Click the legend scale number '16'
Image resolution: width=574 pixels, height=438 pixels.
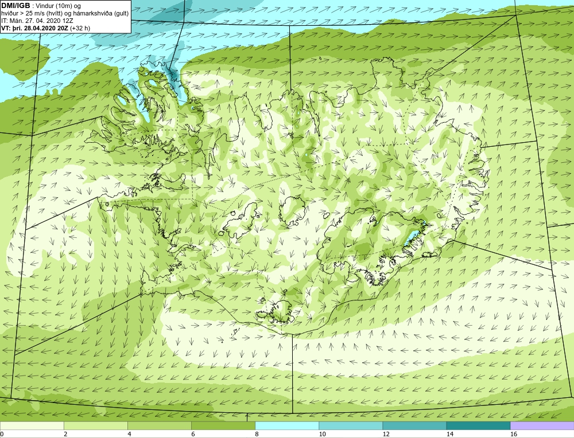point(514,435)
